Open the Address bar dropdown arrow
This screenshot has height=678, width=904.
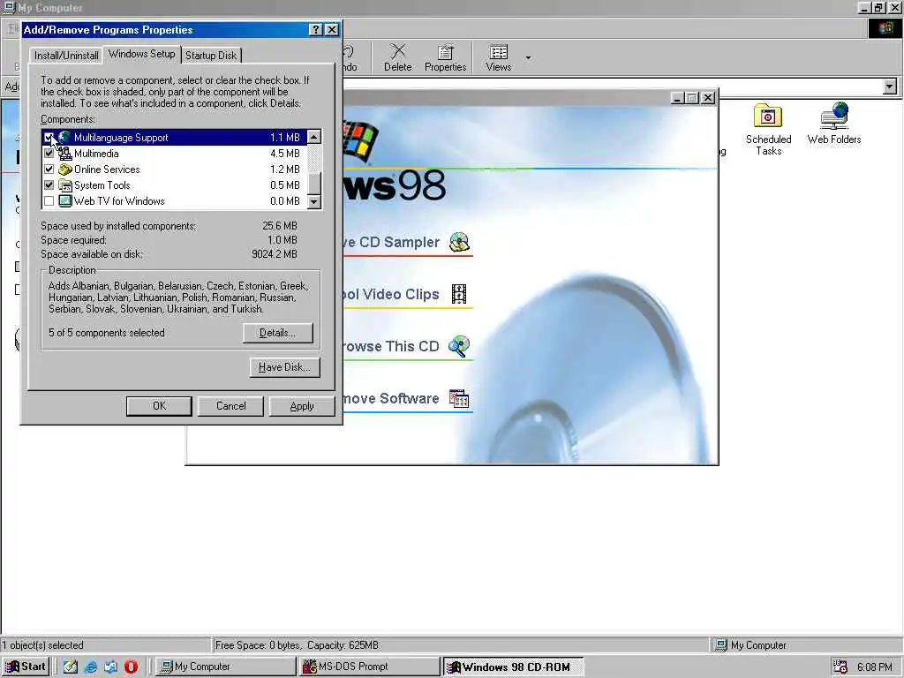[890, 87]
